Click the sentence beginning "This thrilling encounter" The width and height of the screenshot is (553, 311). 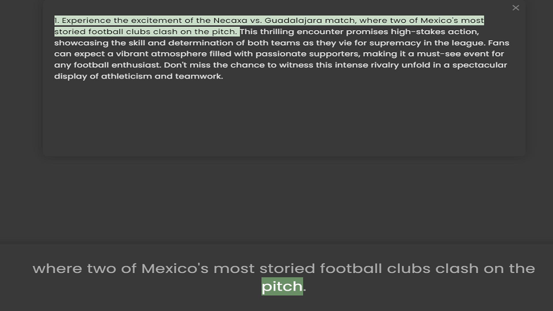click(x=317, y=32)
